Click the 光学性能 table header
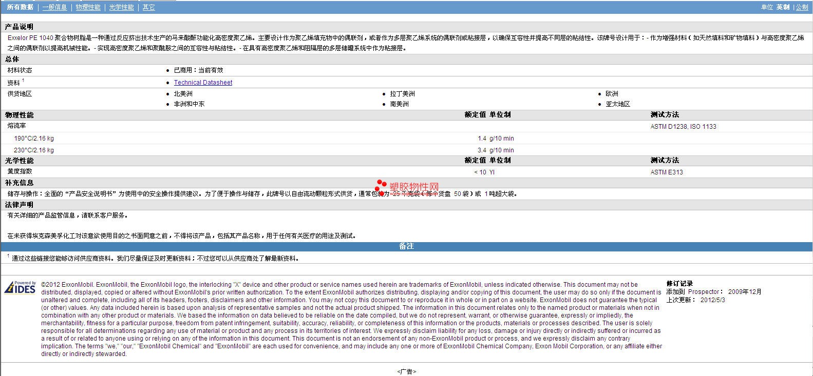 [19, 161]
